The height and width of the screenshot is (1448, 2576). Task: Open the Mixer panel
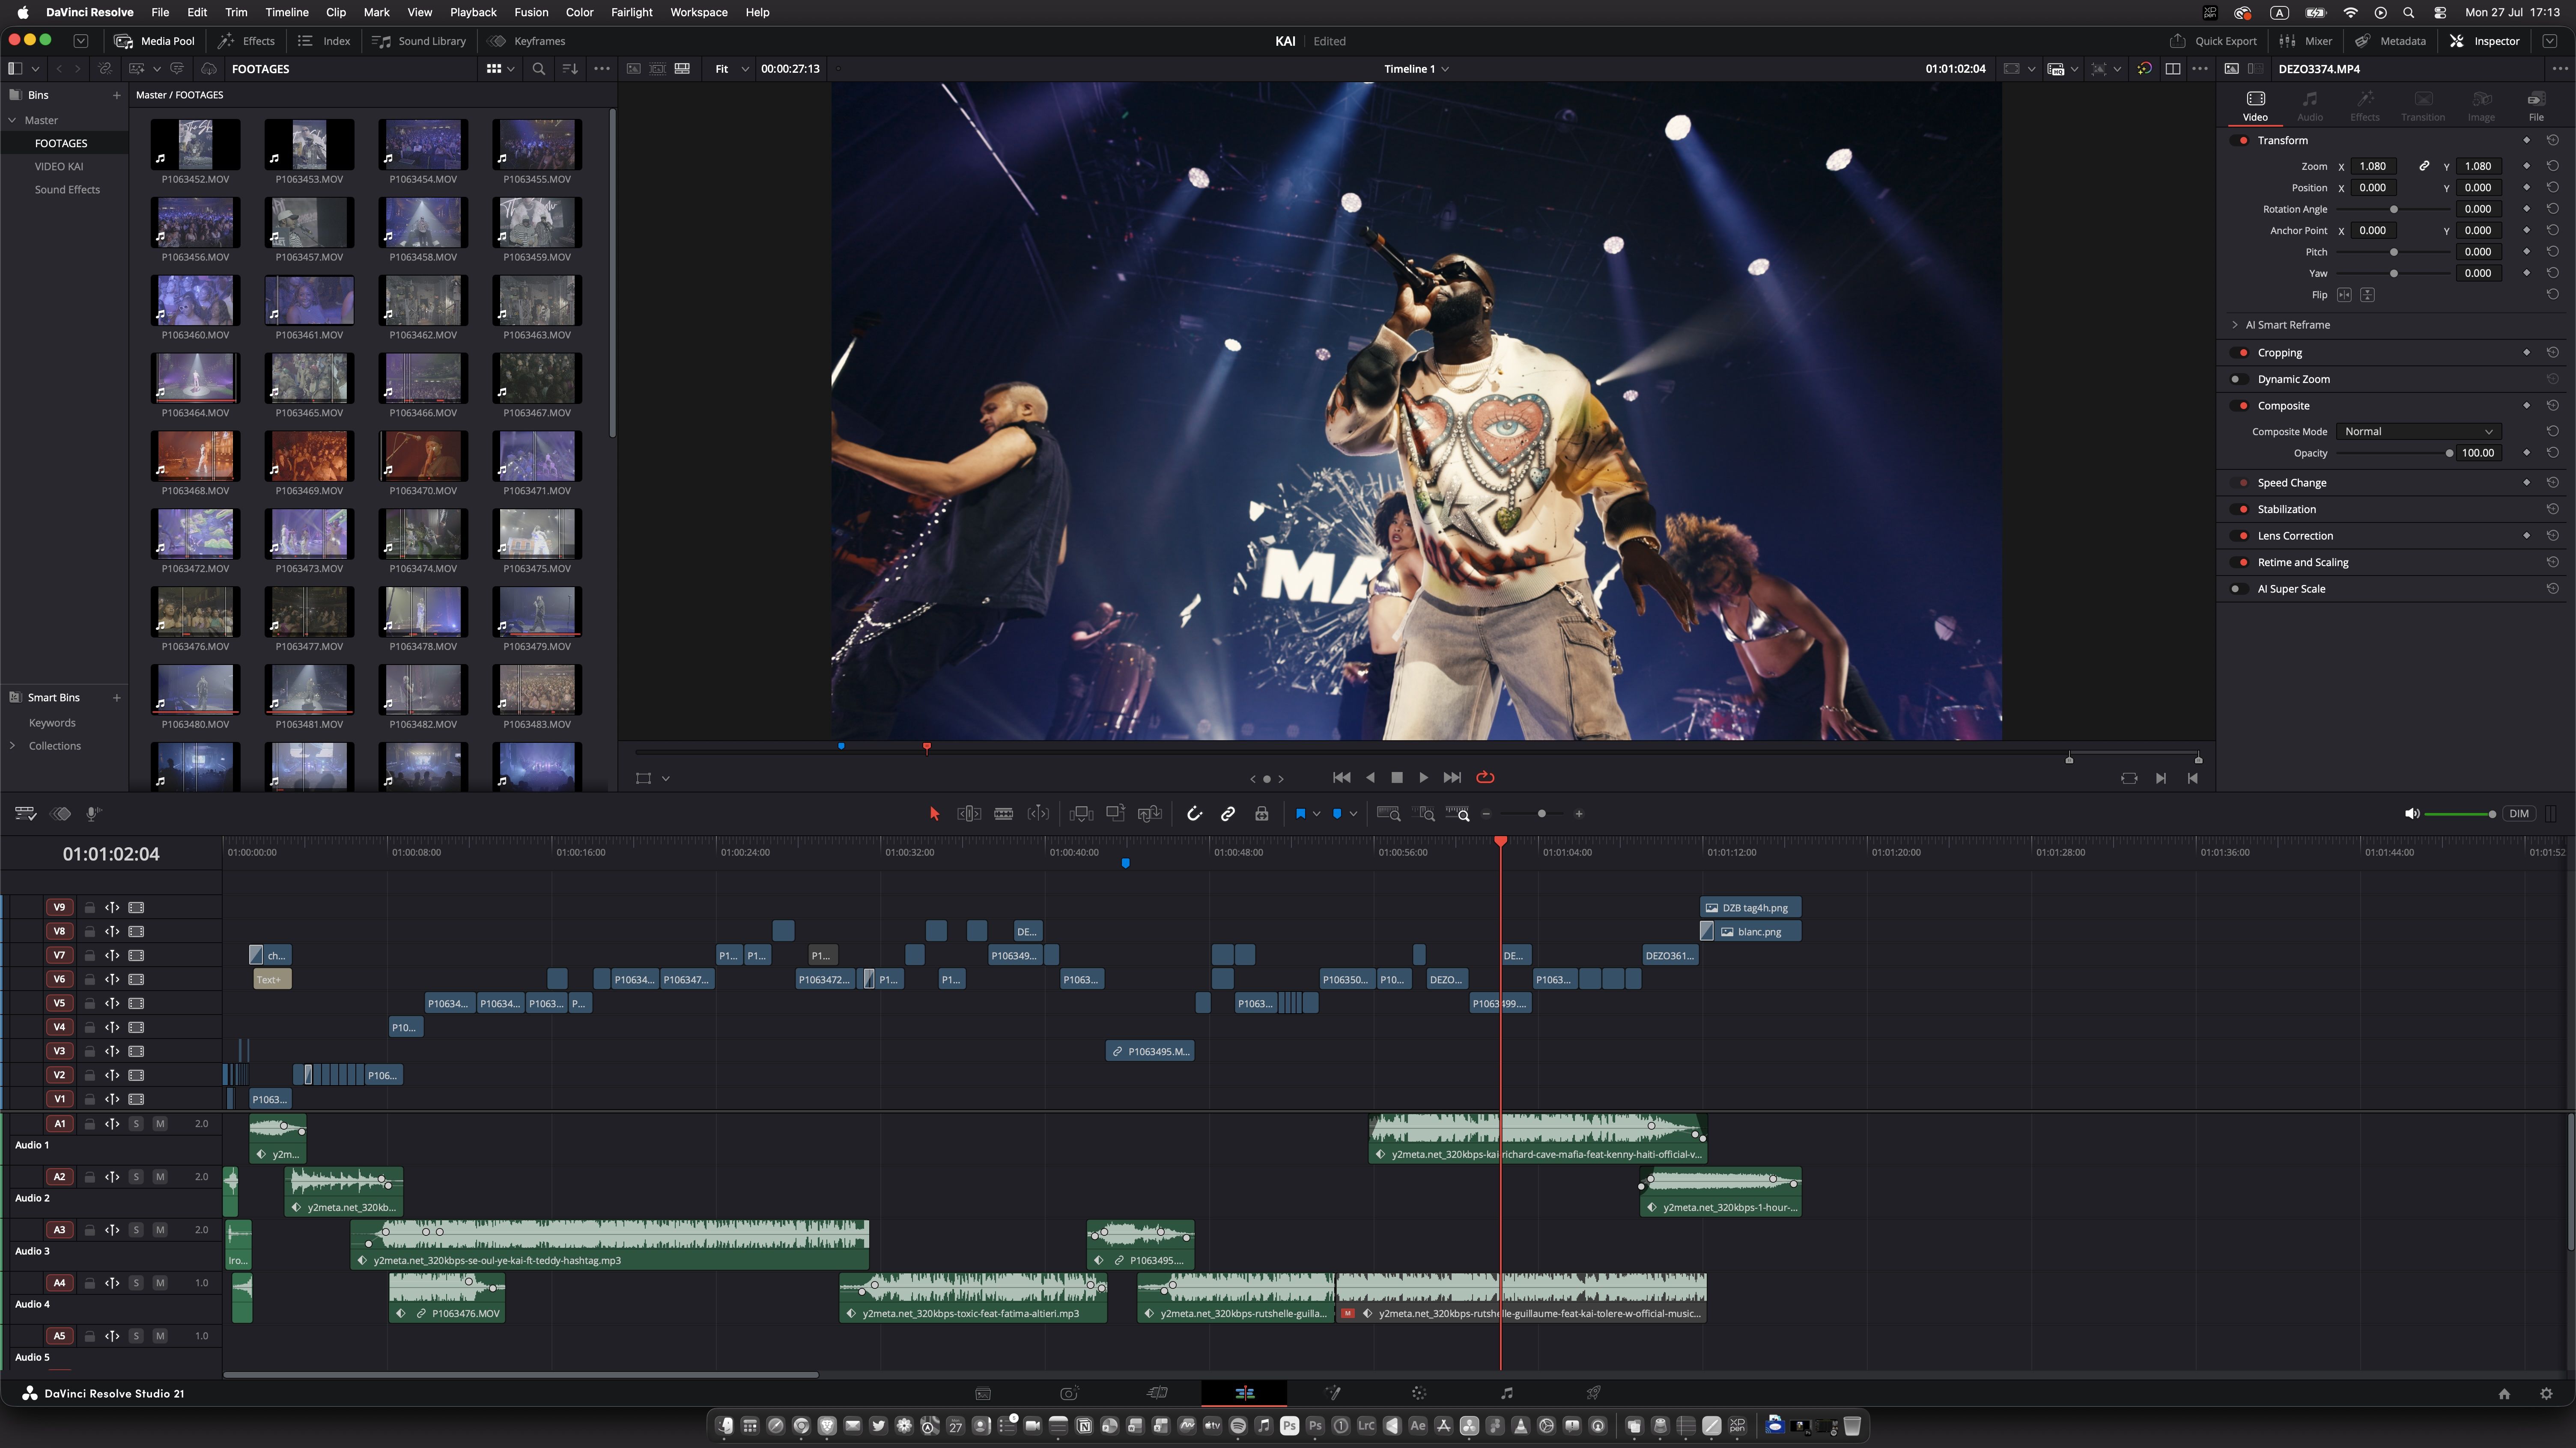click(2306, 41)
